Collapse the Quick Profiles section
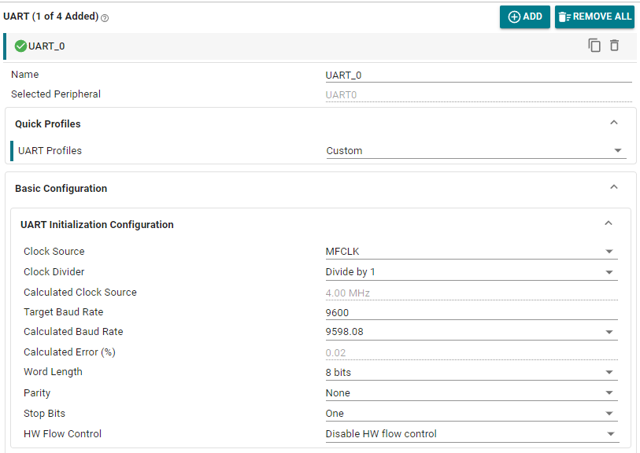The height and width of the screenshot is (453, 640). (x=613, y=123)
